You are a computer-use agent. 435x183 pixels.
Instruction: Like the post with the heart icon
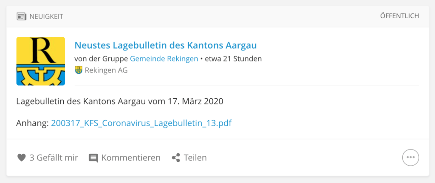[21, 158]
